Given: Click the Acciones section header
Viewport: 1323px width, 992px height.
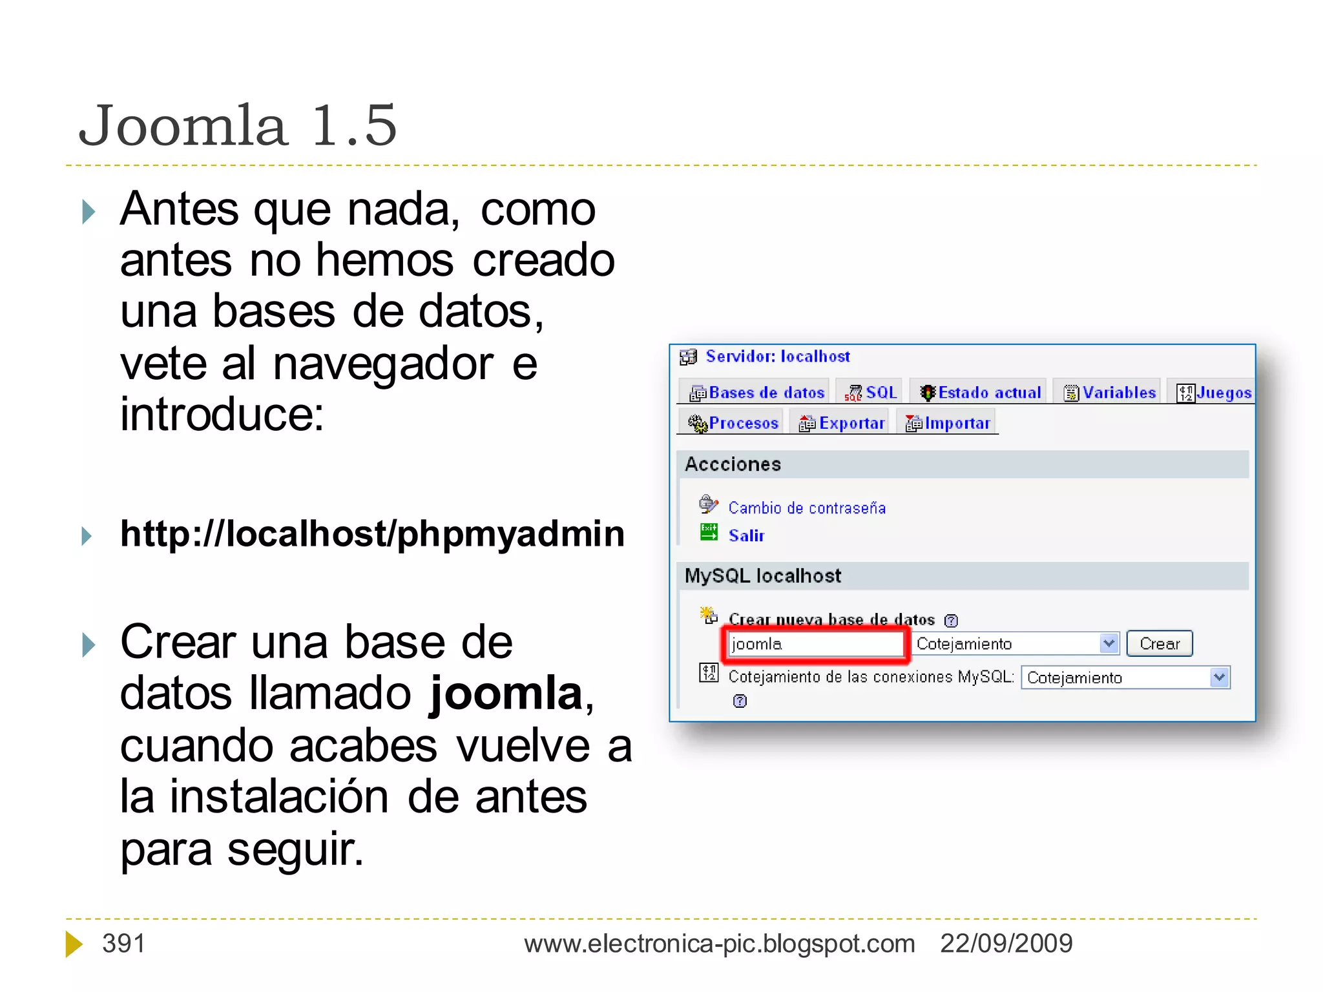Looking at the screenshot, I should coord(963,464).
